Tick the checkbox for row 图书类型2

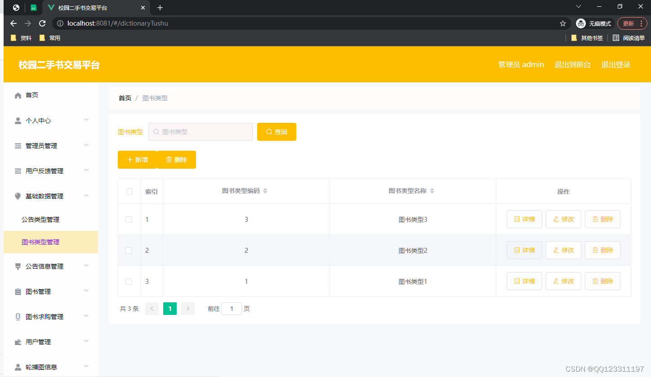129,251
